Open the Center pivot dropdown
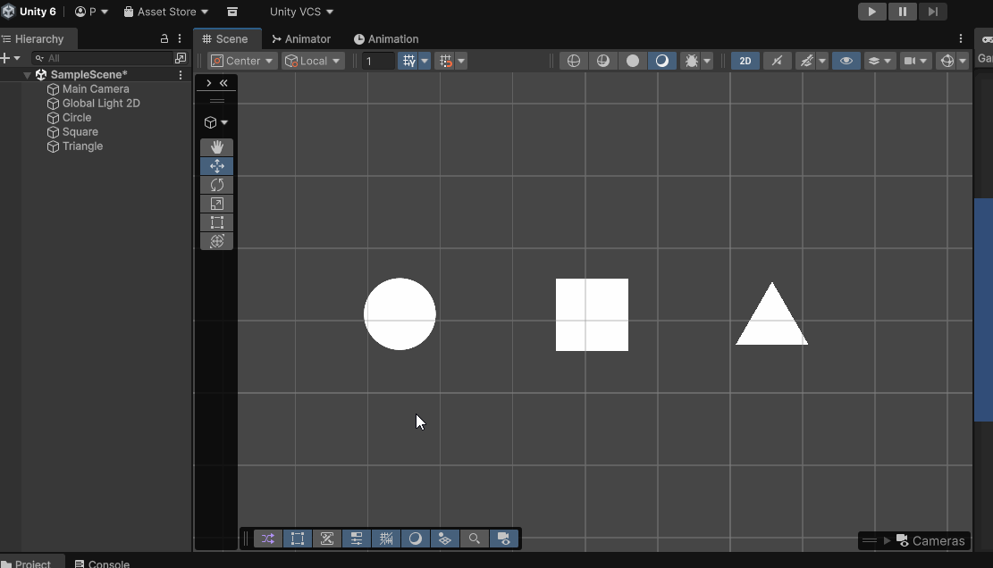993x568 pixels. click(242, 61)
